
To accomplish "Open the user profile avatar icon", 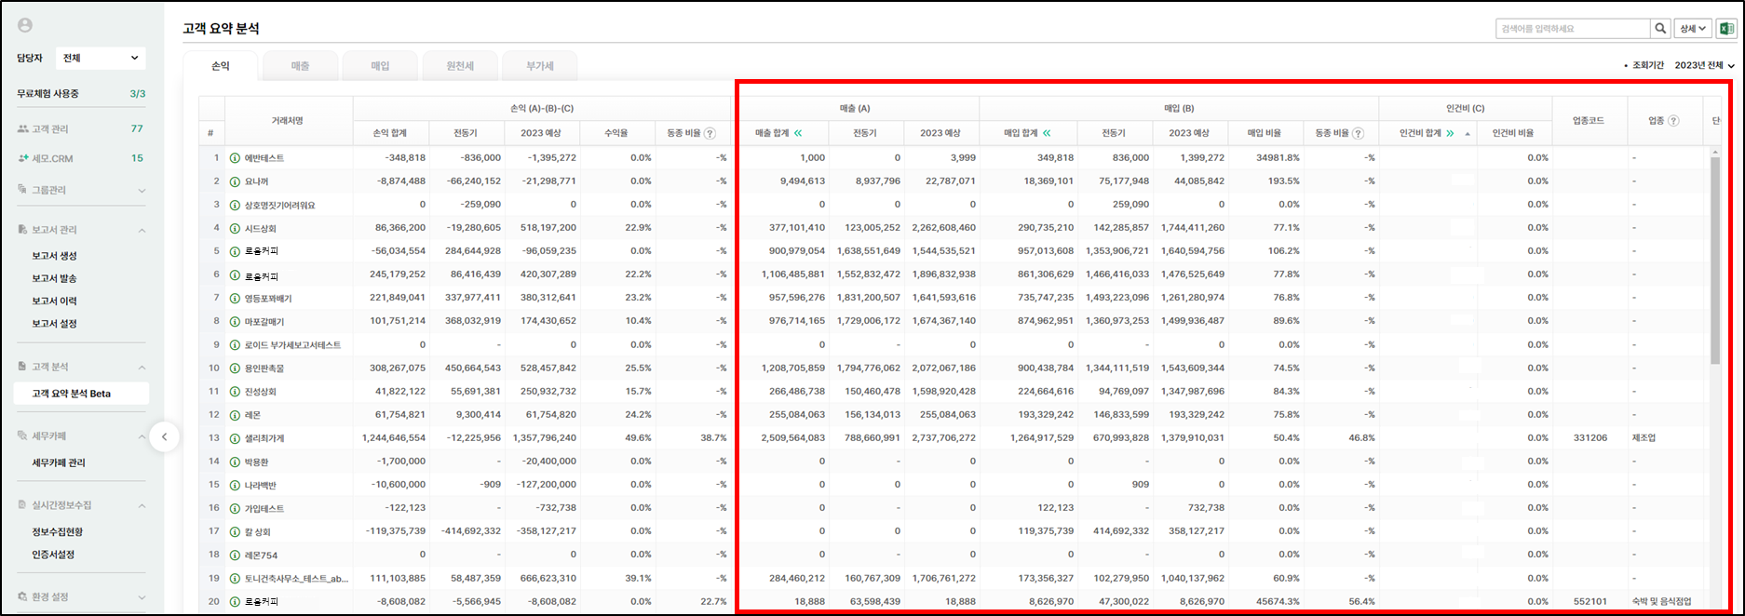I will [x=25, y=25].
